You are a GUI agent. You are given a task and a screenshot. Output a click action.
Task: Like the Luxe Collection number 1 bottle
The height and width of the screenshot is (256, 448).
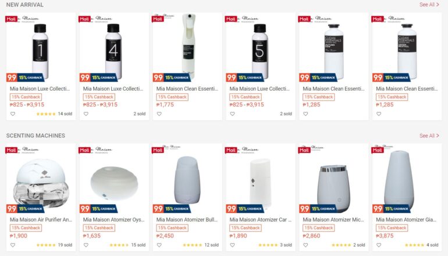13,113
